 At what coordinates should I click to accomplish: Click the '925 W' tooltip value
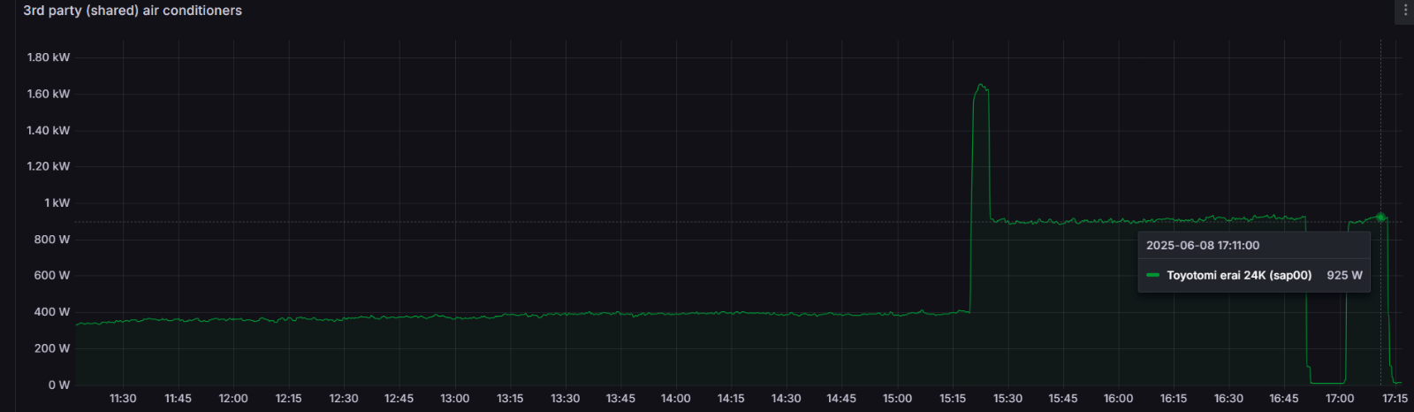tap(1344, 275)
